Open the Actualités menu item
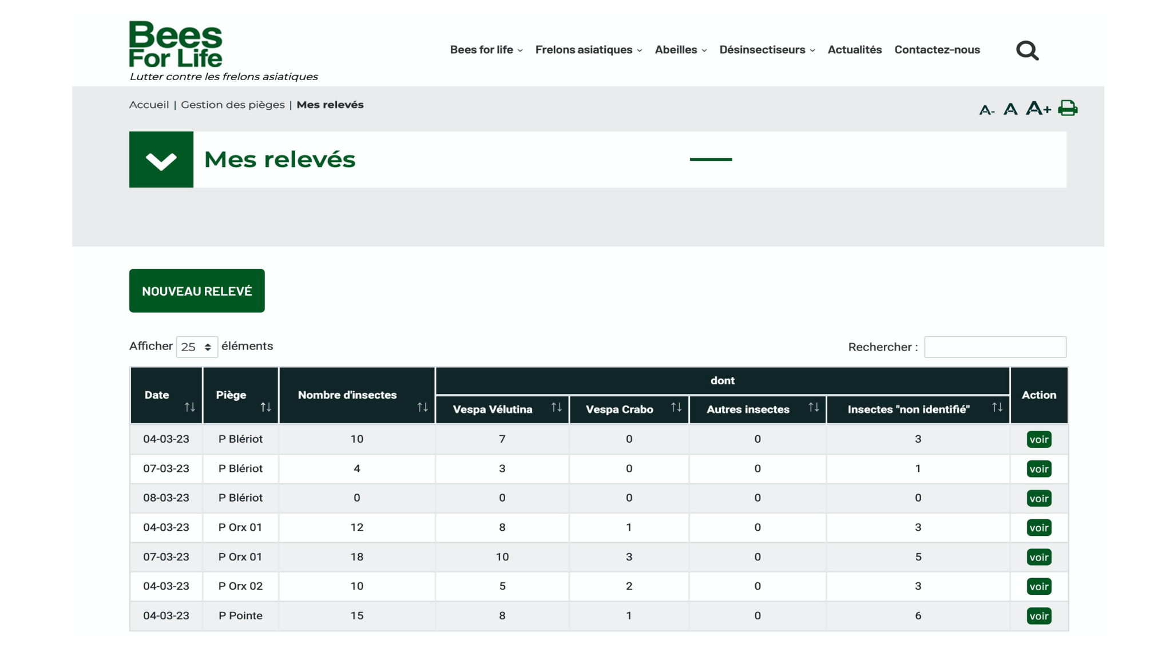 (x=854, y=50)
